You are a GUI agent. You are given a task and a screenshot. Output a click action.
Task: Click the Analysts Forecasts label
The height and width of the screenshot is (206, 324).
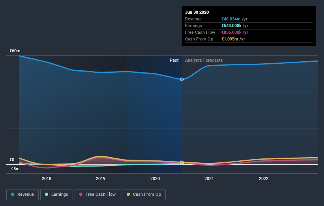(204, 60)
